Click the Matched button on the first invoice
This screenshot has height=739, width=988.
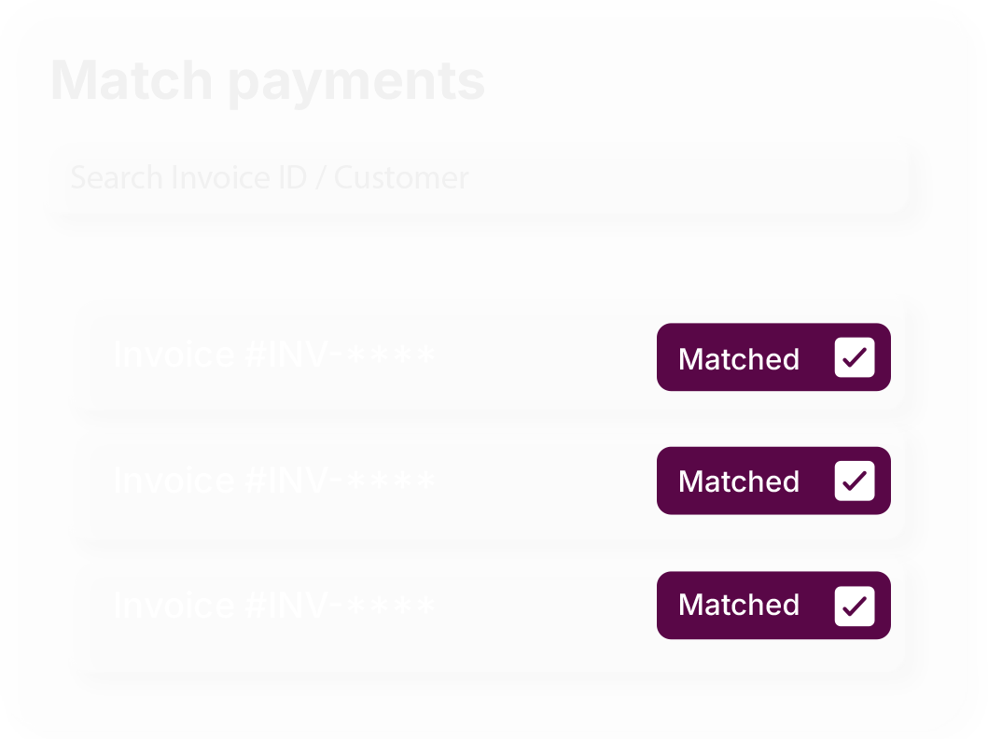739,359
